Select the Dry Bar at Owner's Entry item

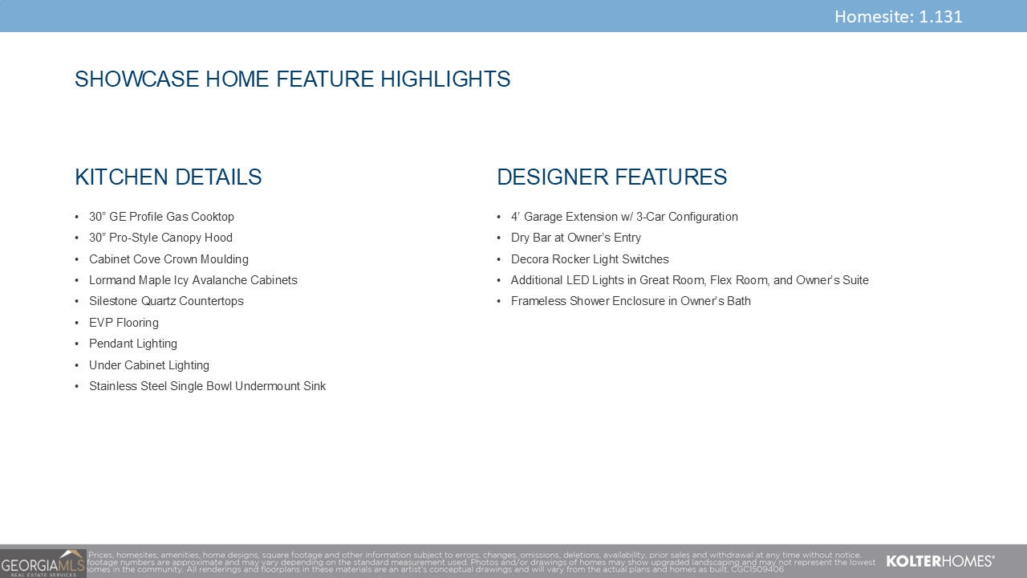[x=576, y=238]
